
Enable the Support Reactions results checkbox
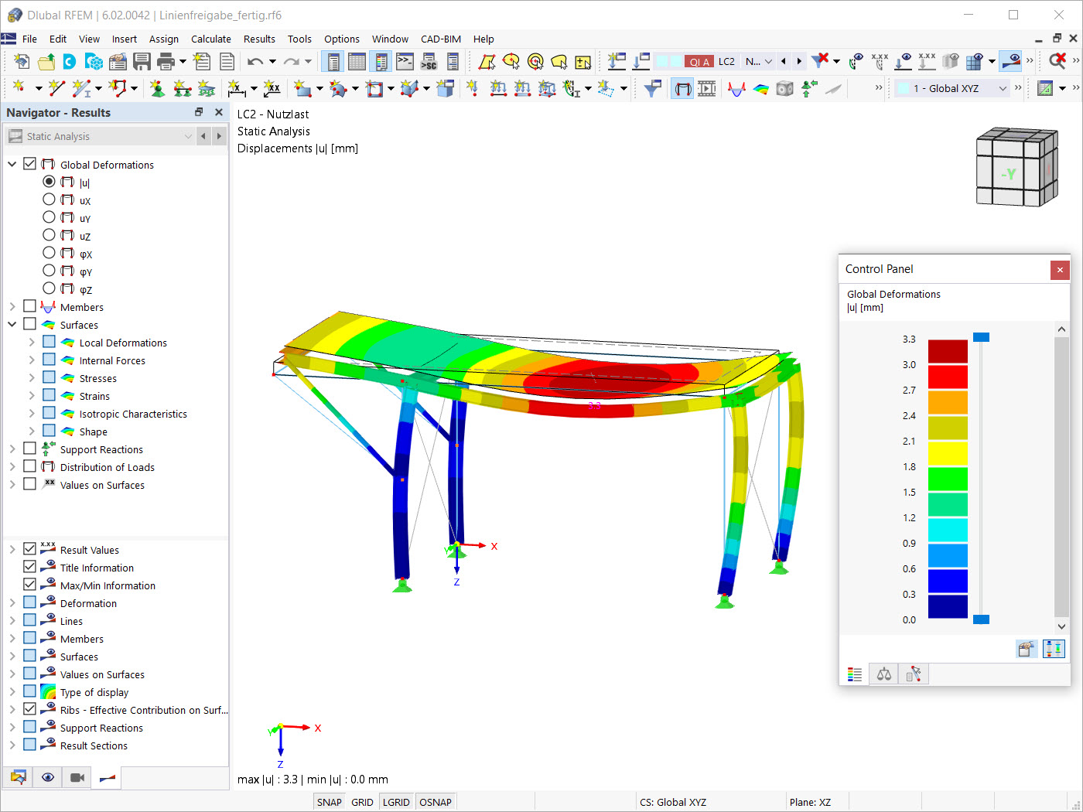point(30,449)
